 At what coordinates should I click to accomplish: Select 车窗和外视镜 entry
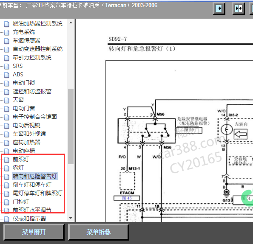pyautogui.click(x=29, y=134)
